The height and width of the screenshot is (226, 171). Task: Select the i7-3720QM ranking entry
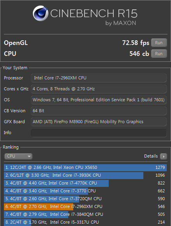coord(85,199)
